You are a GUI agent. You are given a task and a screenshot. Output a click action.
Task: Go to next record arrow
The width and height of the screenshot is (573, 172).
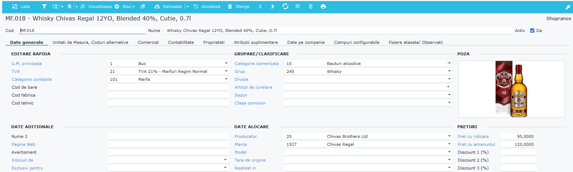click(273, 6)
